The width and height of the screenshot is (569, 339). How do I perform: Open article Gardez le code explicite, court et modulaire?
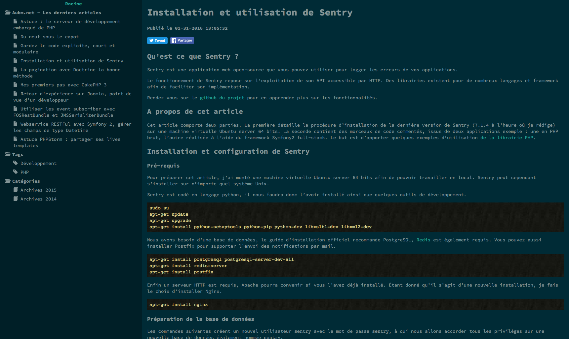coord(67,46)
